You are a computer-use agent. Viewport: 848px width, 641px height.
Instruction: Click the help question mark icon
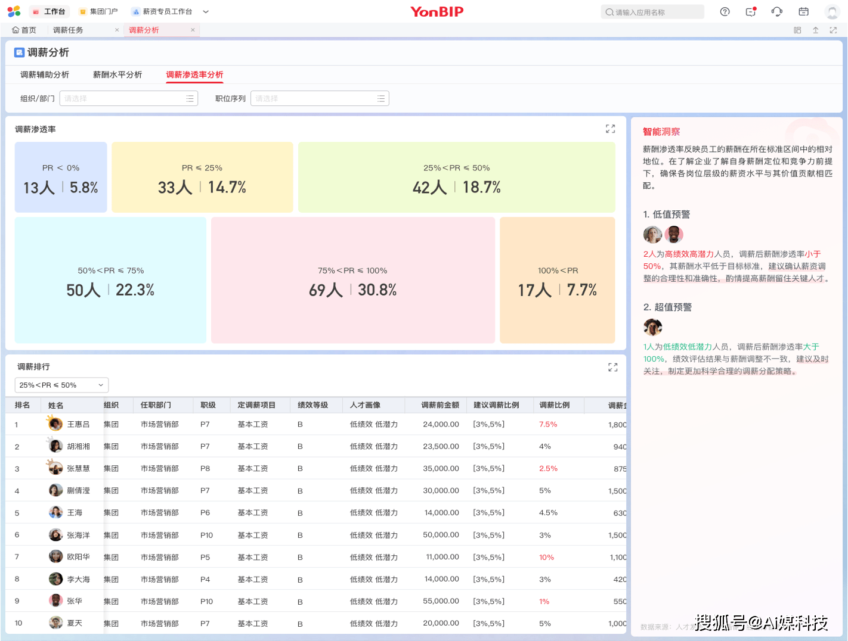pyautogui.click(x=725, y=12)
